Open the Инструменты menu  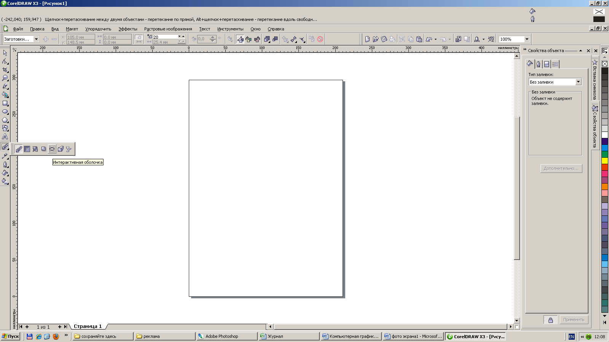pyautogui.click(x=230, y=29)
